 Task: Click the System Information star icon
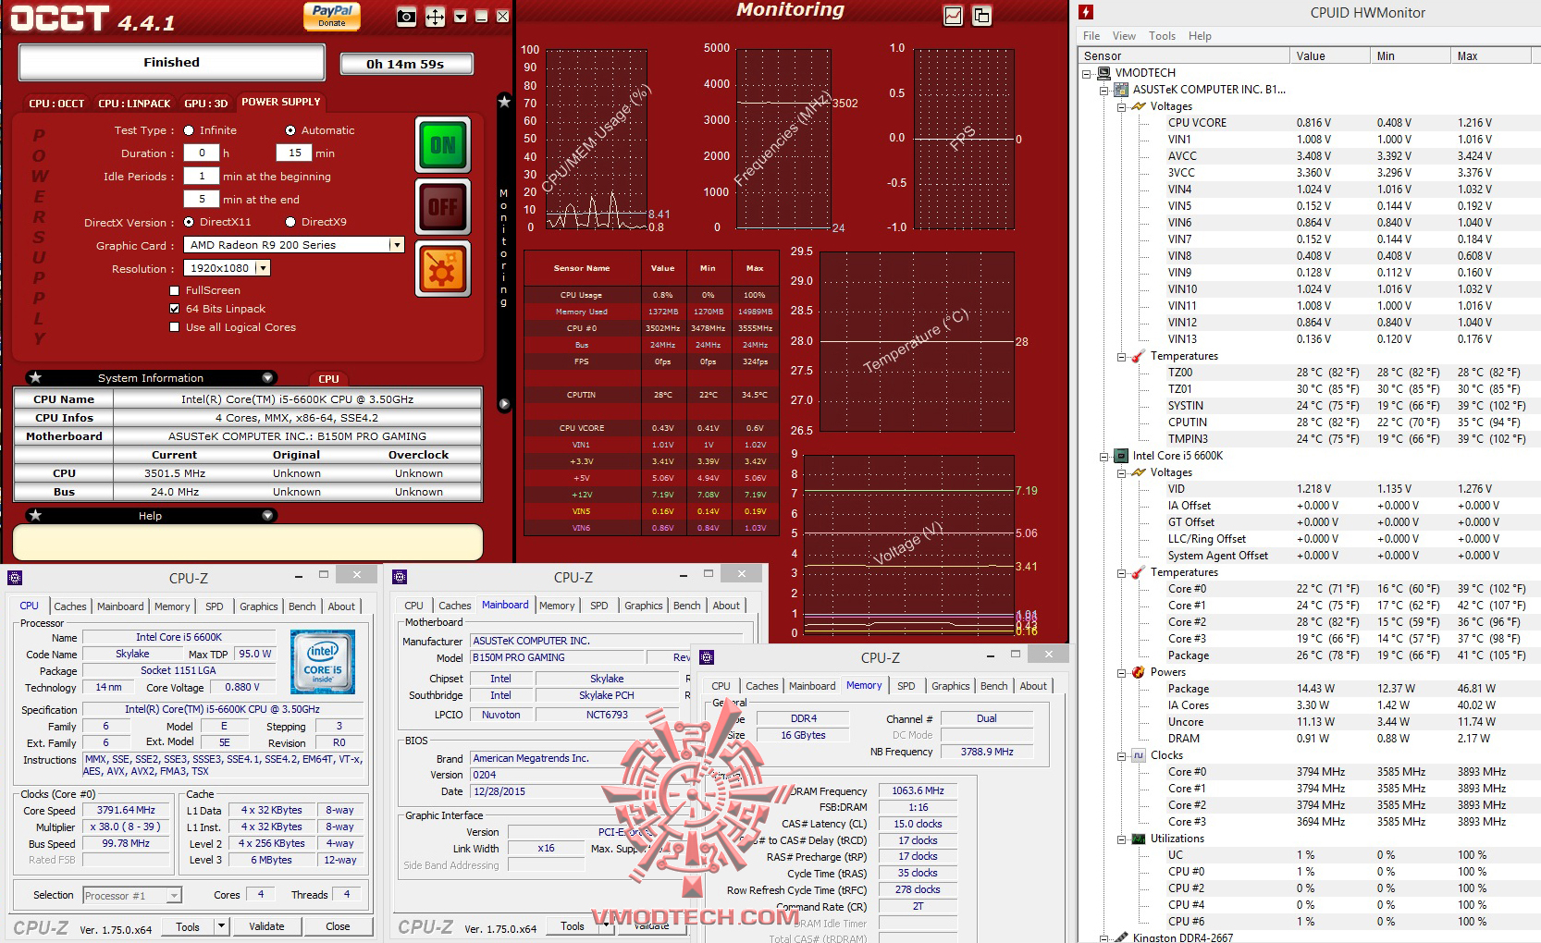(x=35, y=377)
